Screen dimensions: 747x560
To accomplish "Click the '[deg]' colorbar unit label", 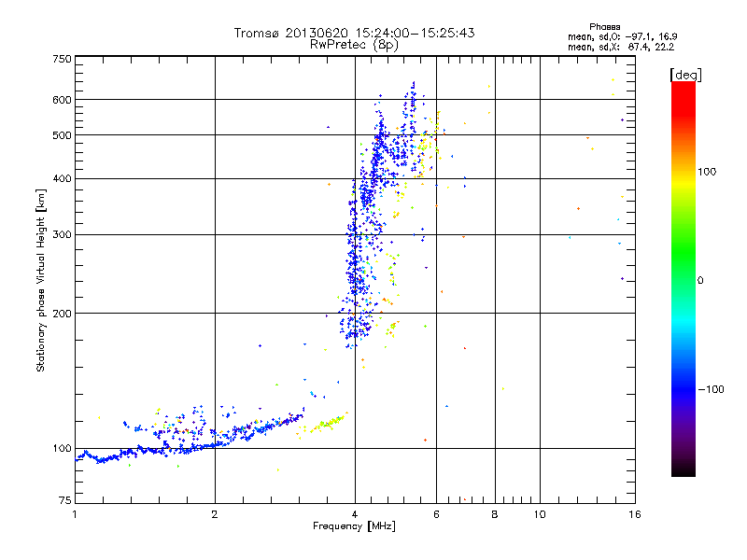I will tap(685, 75).
